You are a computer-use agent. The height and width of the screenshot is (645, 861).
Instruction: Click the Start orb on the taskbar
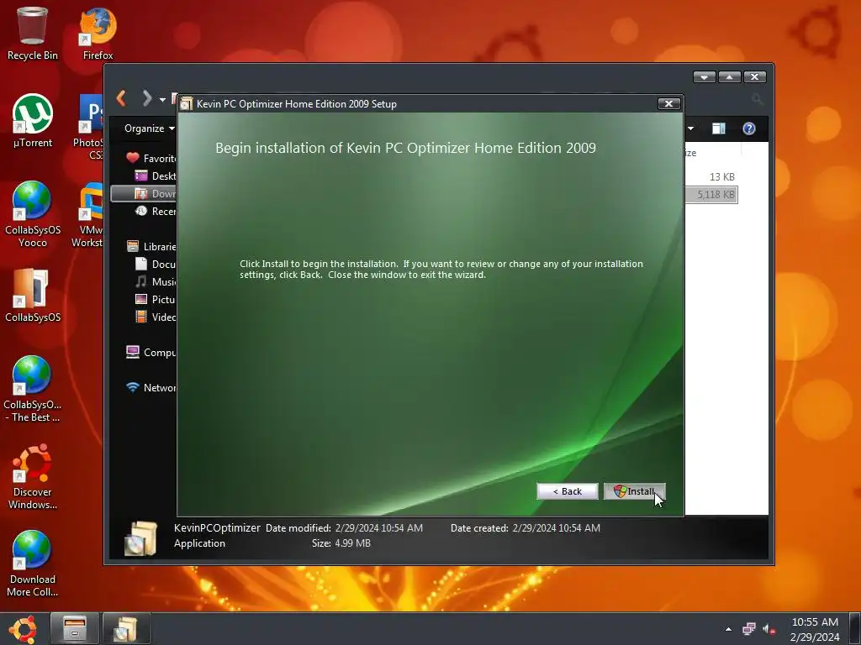point(23,628)
